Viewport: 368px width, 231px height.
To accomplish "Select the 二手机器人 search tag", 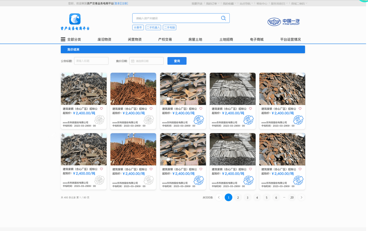I will click(153, 27).
